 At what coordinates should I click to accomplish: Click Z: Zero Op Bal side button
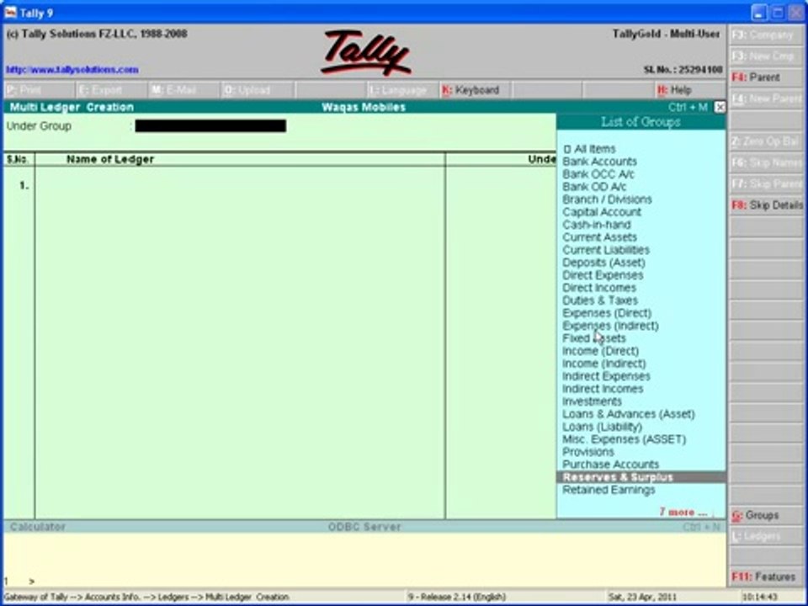click(x=767, y=141)
